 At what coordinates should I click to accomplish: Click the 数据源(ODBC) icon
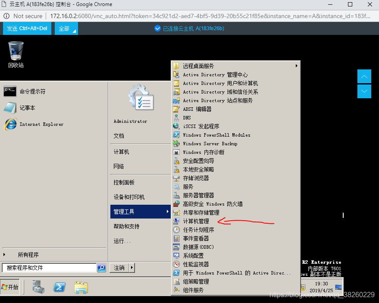[176, 247]
